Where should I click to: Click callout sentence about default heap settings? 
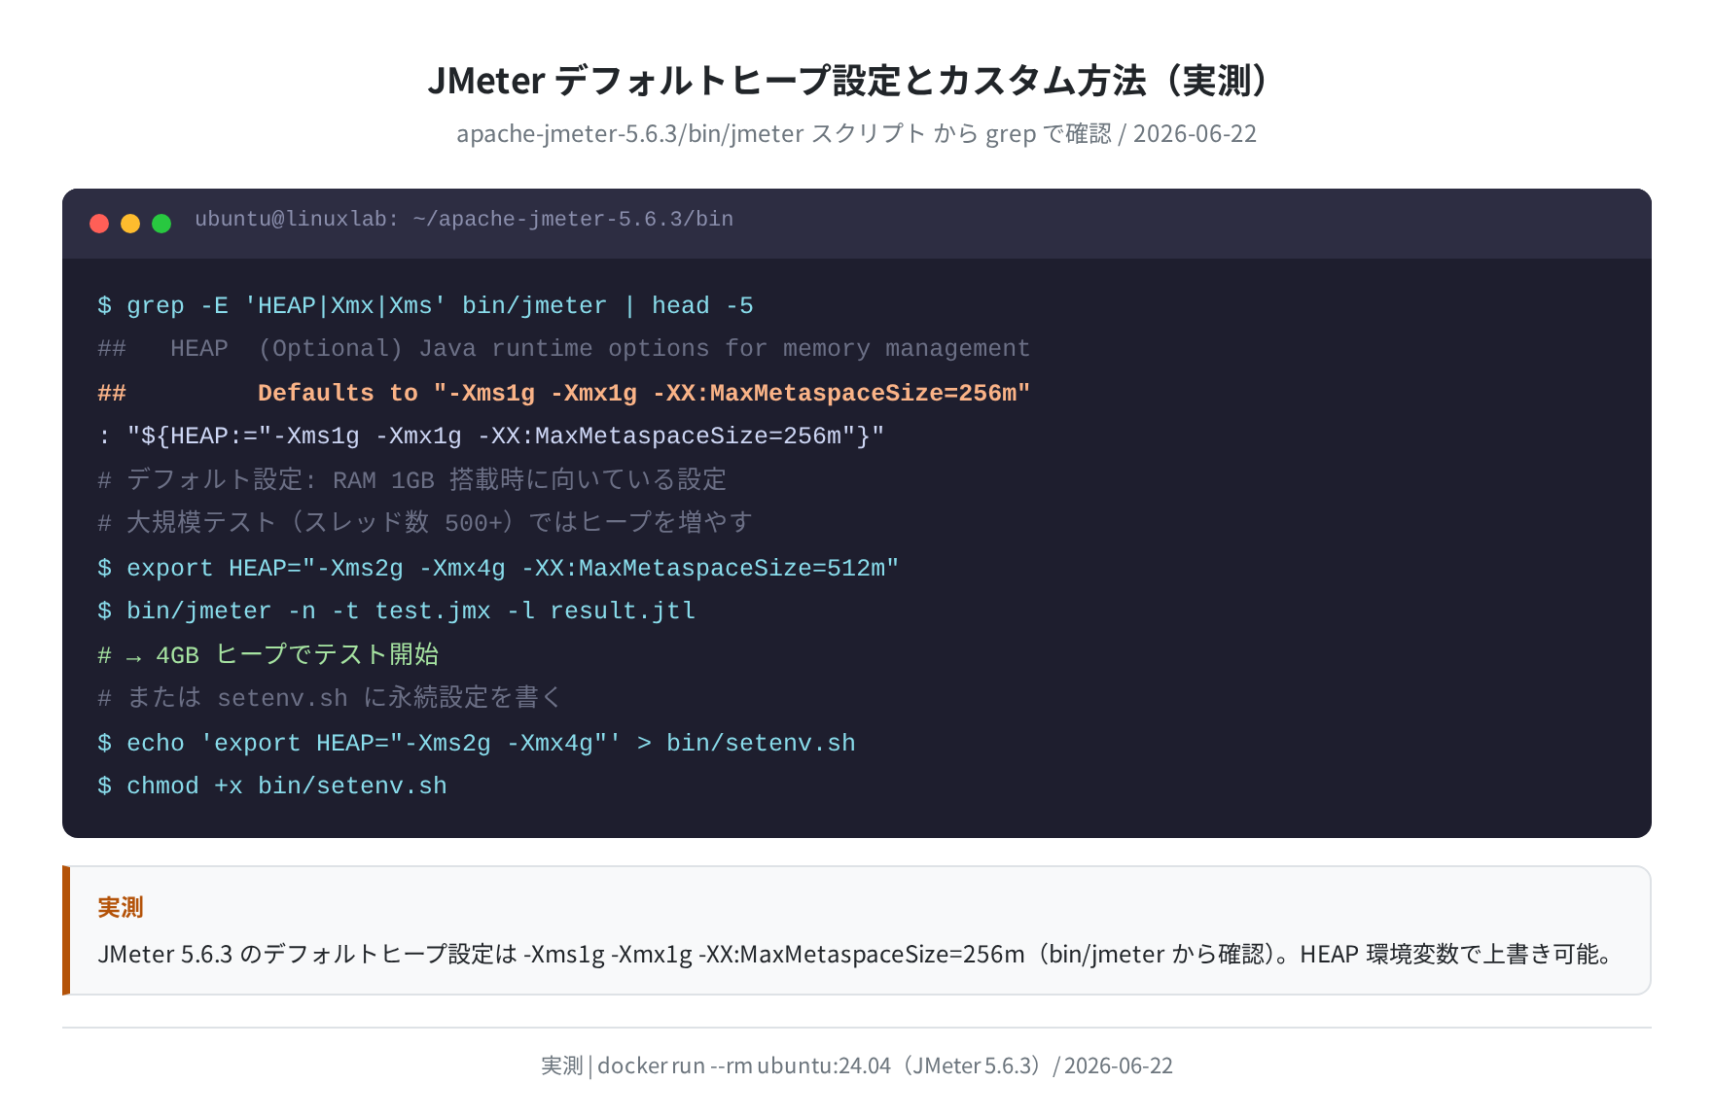(x=856, y=955)
